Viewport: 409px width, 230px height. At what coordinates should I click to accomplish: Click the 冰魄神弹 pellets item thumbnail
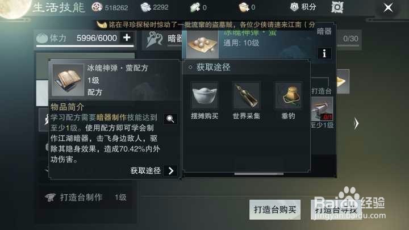tap(203, 44)
